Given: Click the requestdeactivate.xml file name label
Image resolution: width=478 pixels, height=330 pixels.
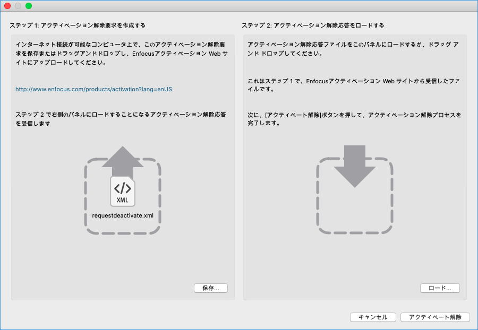Looking at the screenshot, I should 123,215.
